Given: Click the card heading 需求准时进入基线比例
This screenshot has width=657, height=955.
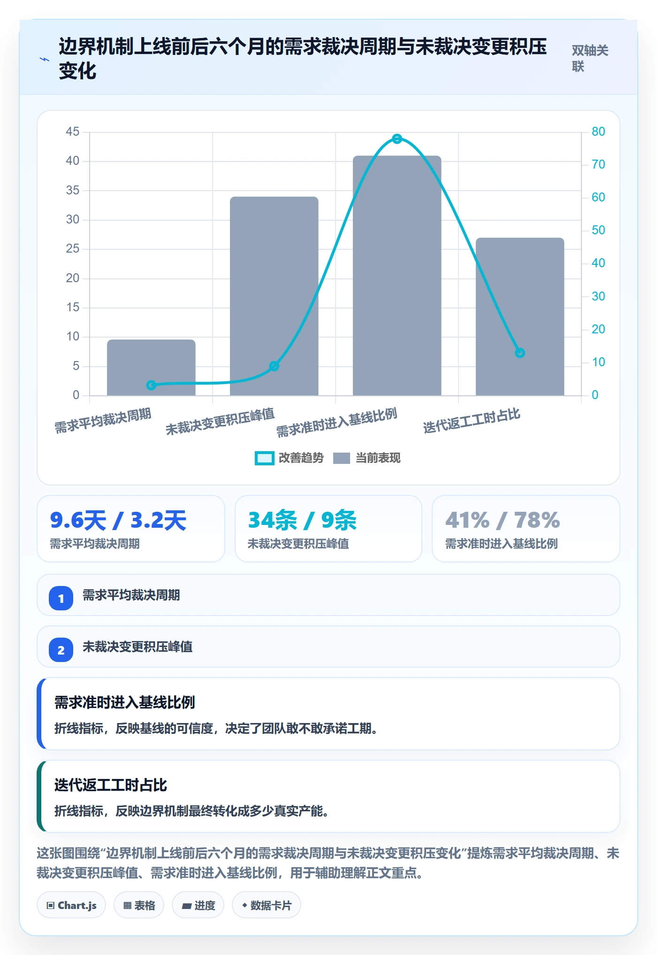Looking at the screenshot, I should click(124, 702).
